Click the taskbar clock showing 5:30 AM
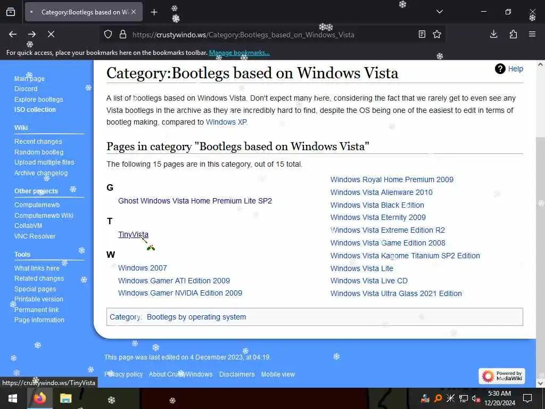Screen dimensions: 545x409 click(499, 398)
